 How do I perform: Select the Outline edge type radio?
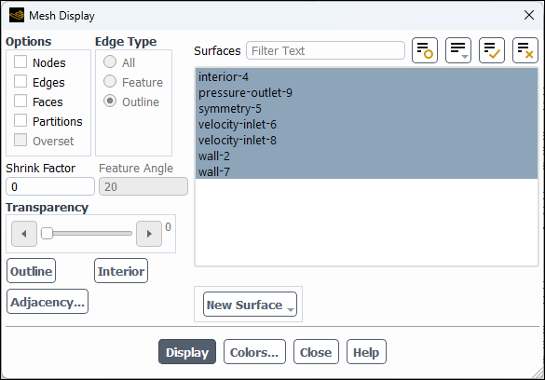(x=110, y=102)
